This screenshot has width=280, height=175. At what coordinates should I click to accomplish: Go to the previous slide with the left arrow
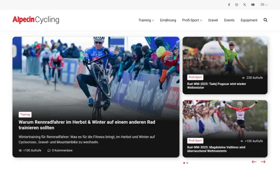click(x=254, y=162)
